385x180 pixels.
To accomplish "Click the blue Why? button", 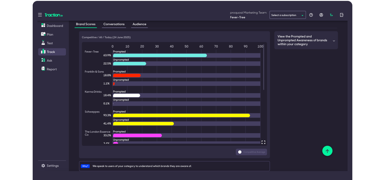I will 85,166.
